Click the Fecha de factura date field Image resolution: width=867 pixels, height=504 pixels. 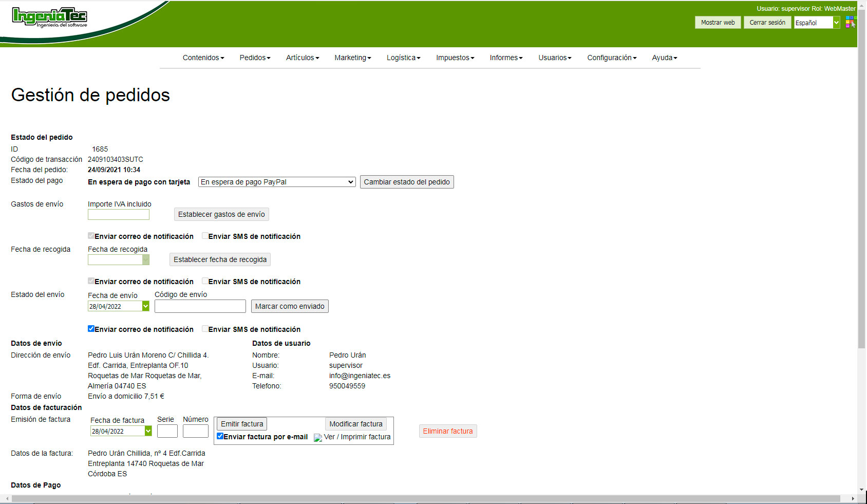click(x=118, y=431)
